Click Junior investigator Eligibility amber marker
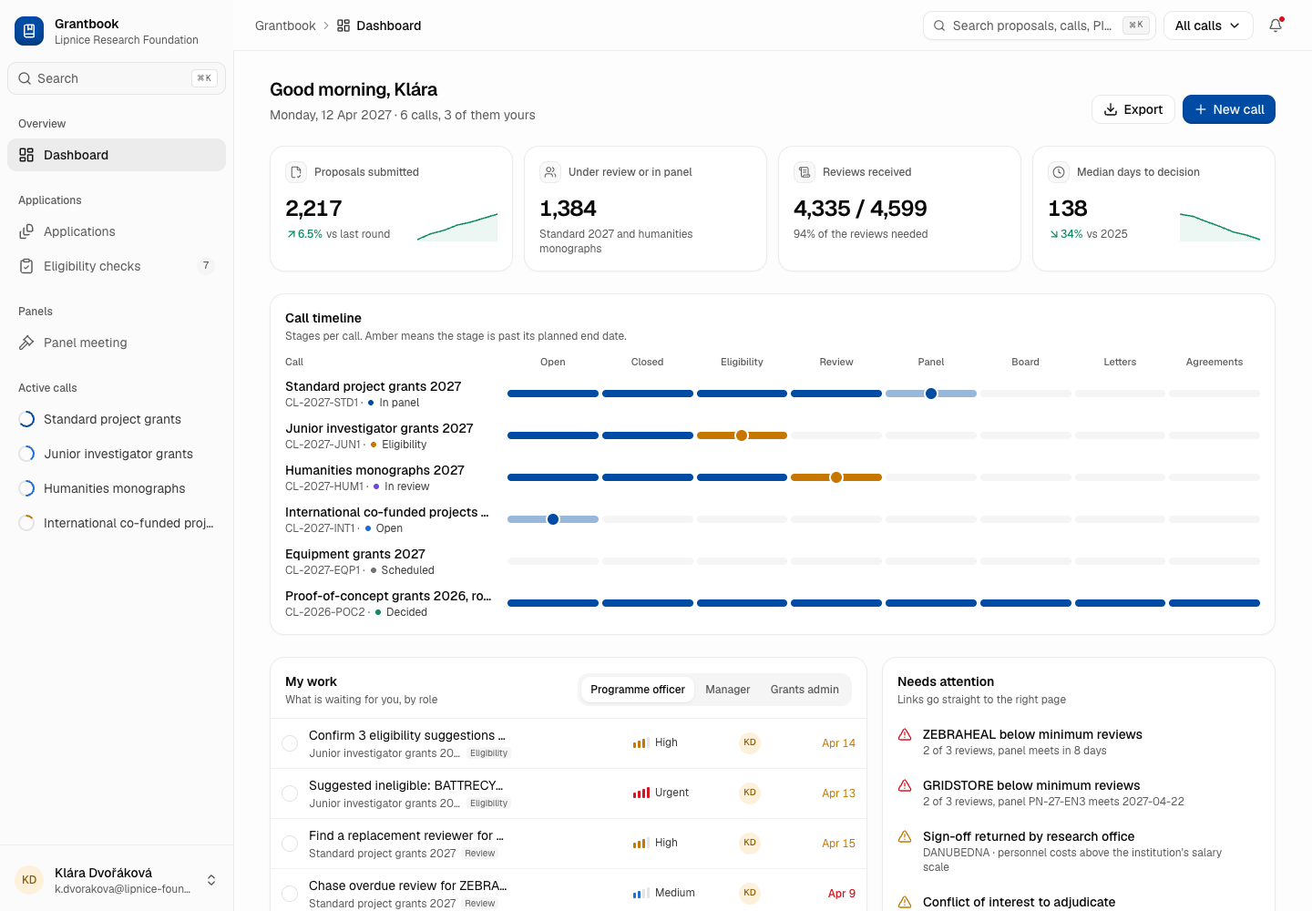1312x911 pixels. point(742,435)
